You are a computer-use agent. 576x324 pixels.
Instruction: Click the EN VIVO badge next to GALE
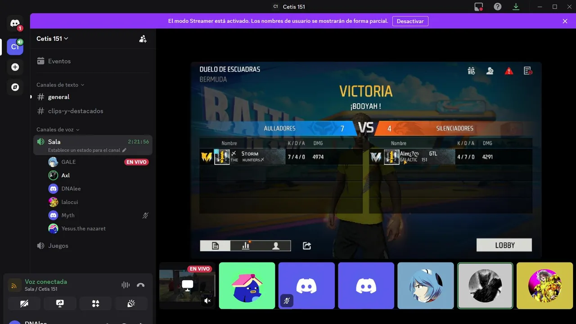coord(136,162)
